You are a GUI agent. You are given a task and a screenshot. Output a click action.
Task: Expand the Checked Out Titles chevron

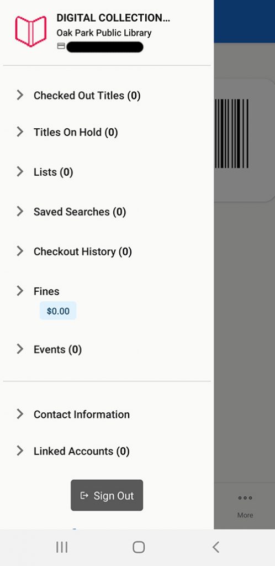tap(20, 95)
